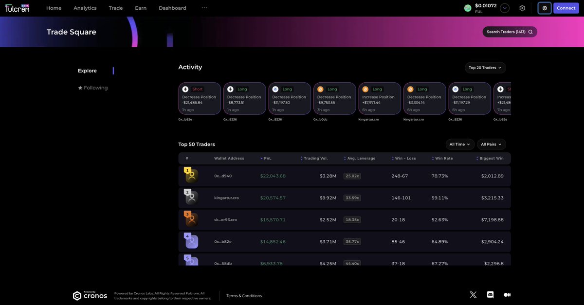Screen dimensions: 584x305
Task: Click the FUL token icon
Action: click(468, 8)
